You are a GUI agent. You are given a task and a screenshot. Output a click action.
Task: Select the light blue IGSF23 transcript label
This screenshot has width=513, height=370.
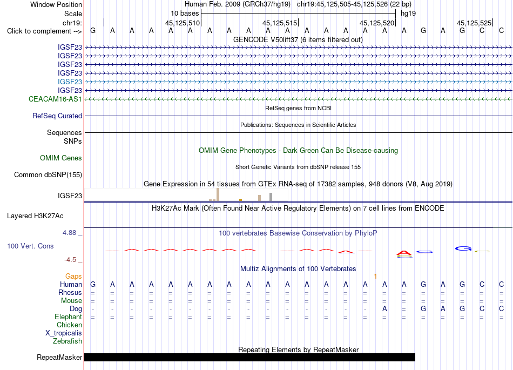(70, 82)
